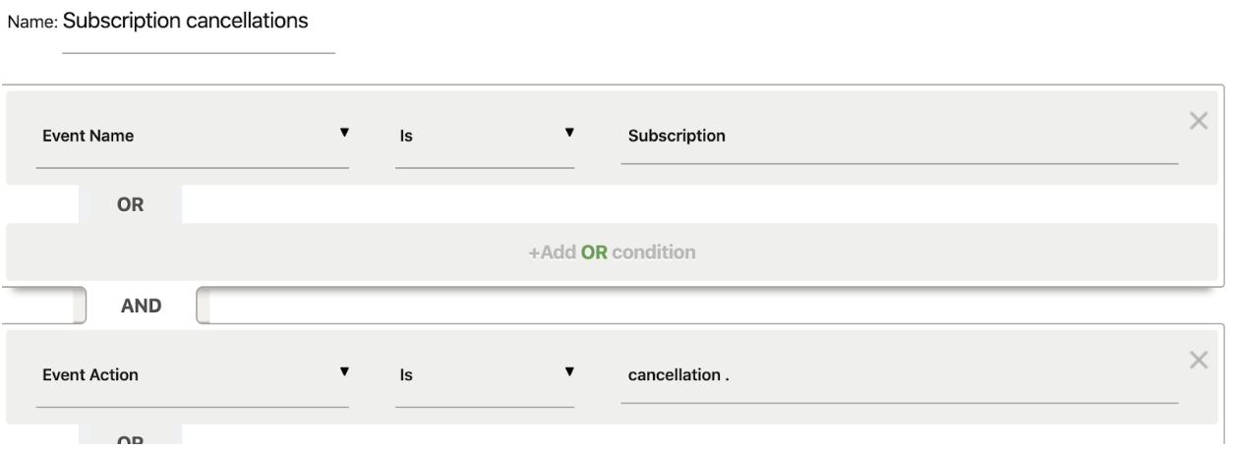Open the Event Name field selector
The height and width of the screenshot is (450, 1235).
click(x=192, y=138)
